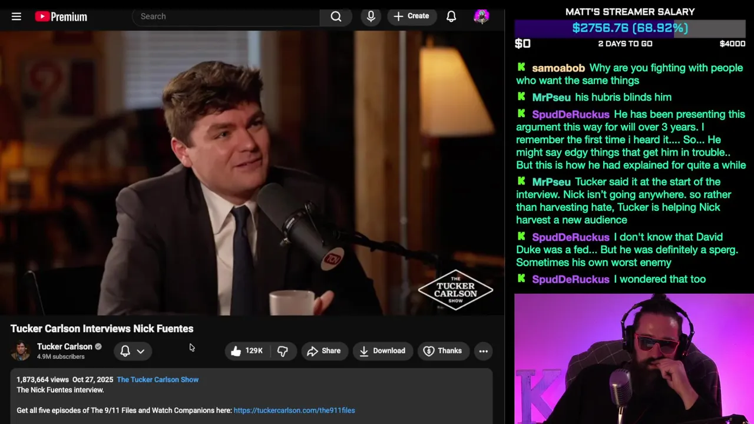Click the 1,873,664 views text
The height and width of the screenshot is (424, 754).
[42, 380]
